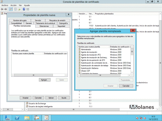Select Autenticación Kerberos template icon
Image resolution: width=162 pixels, height=121 pixels.
pyautogui.click(x=79, y=68)
